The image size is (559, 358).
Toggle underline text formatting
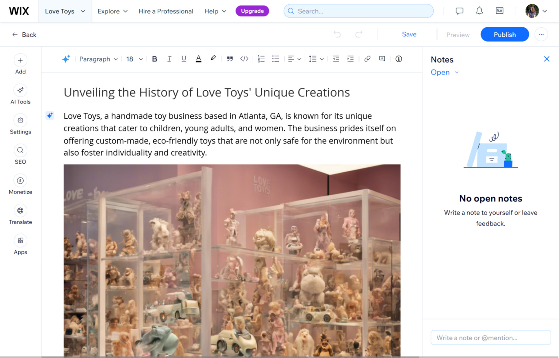click(184, 59)
